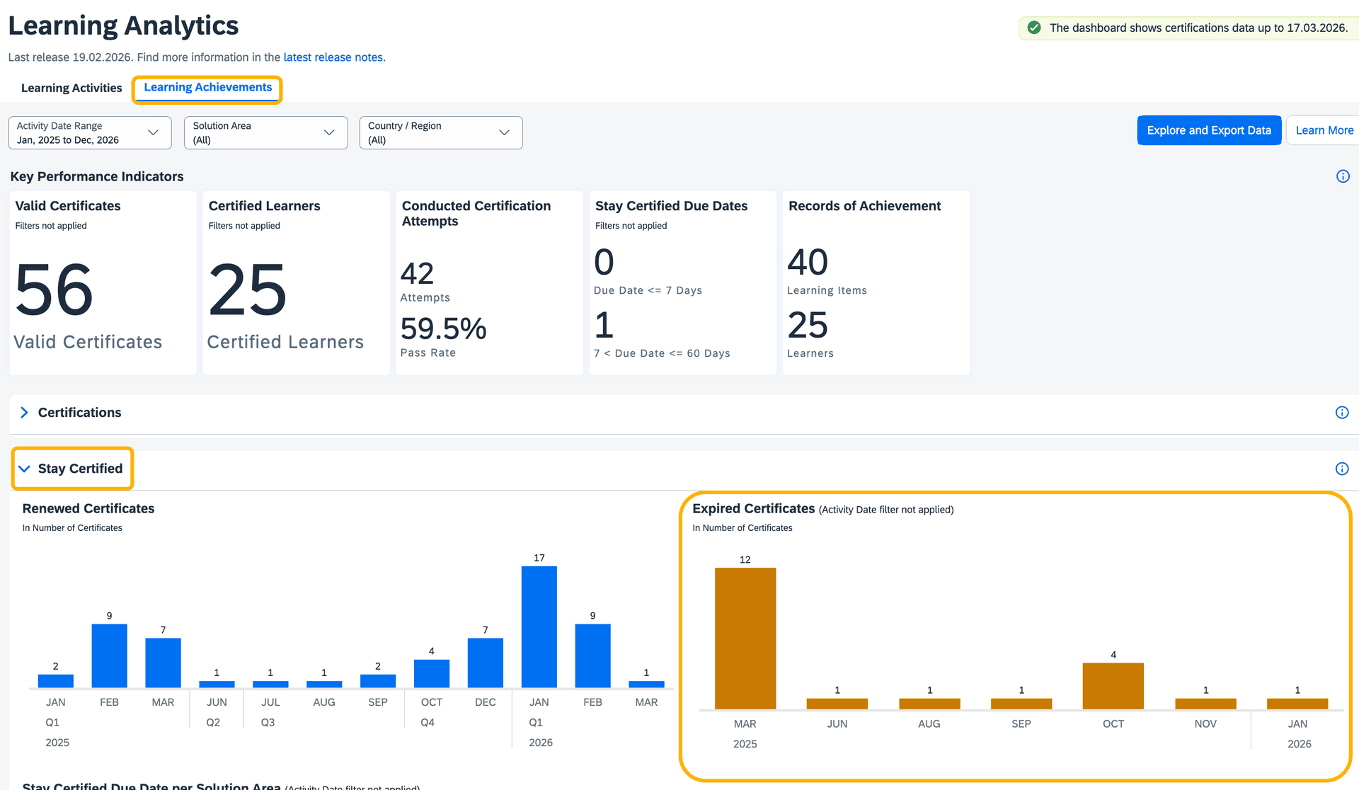
Task: Switch to the Learning Activities tab
Action: pyautogui.click(x=71, y=88)
